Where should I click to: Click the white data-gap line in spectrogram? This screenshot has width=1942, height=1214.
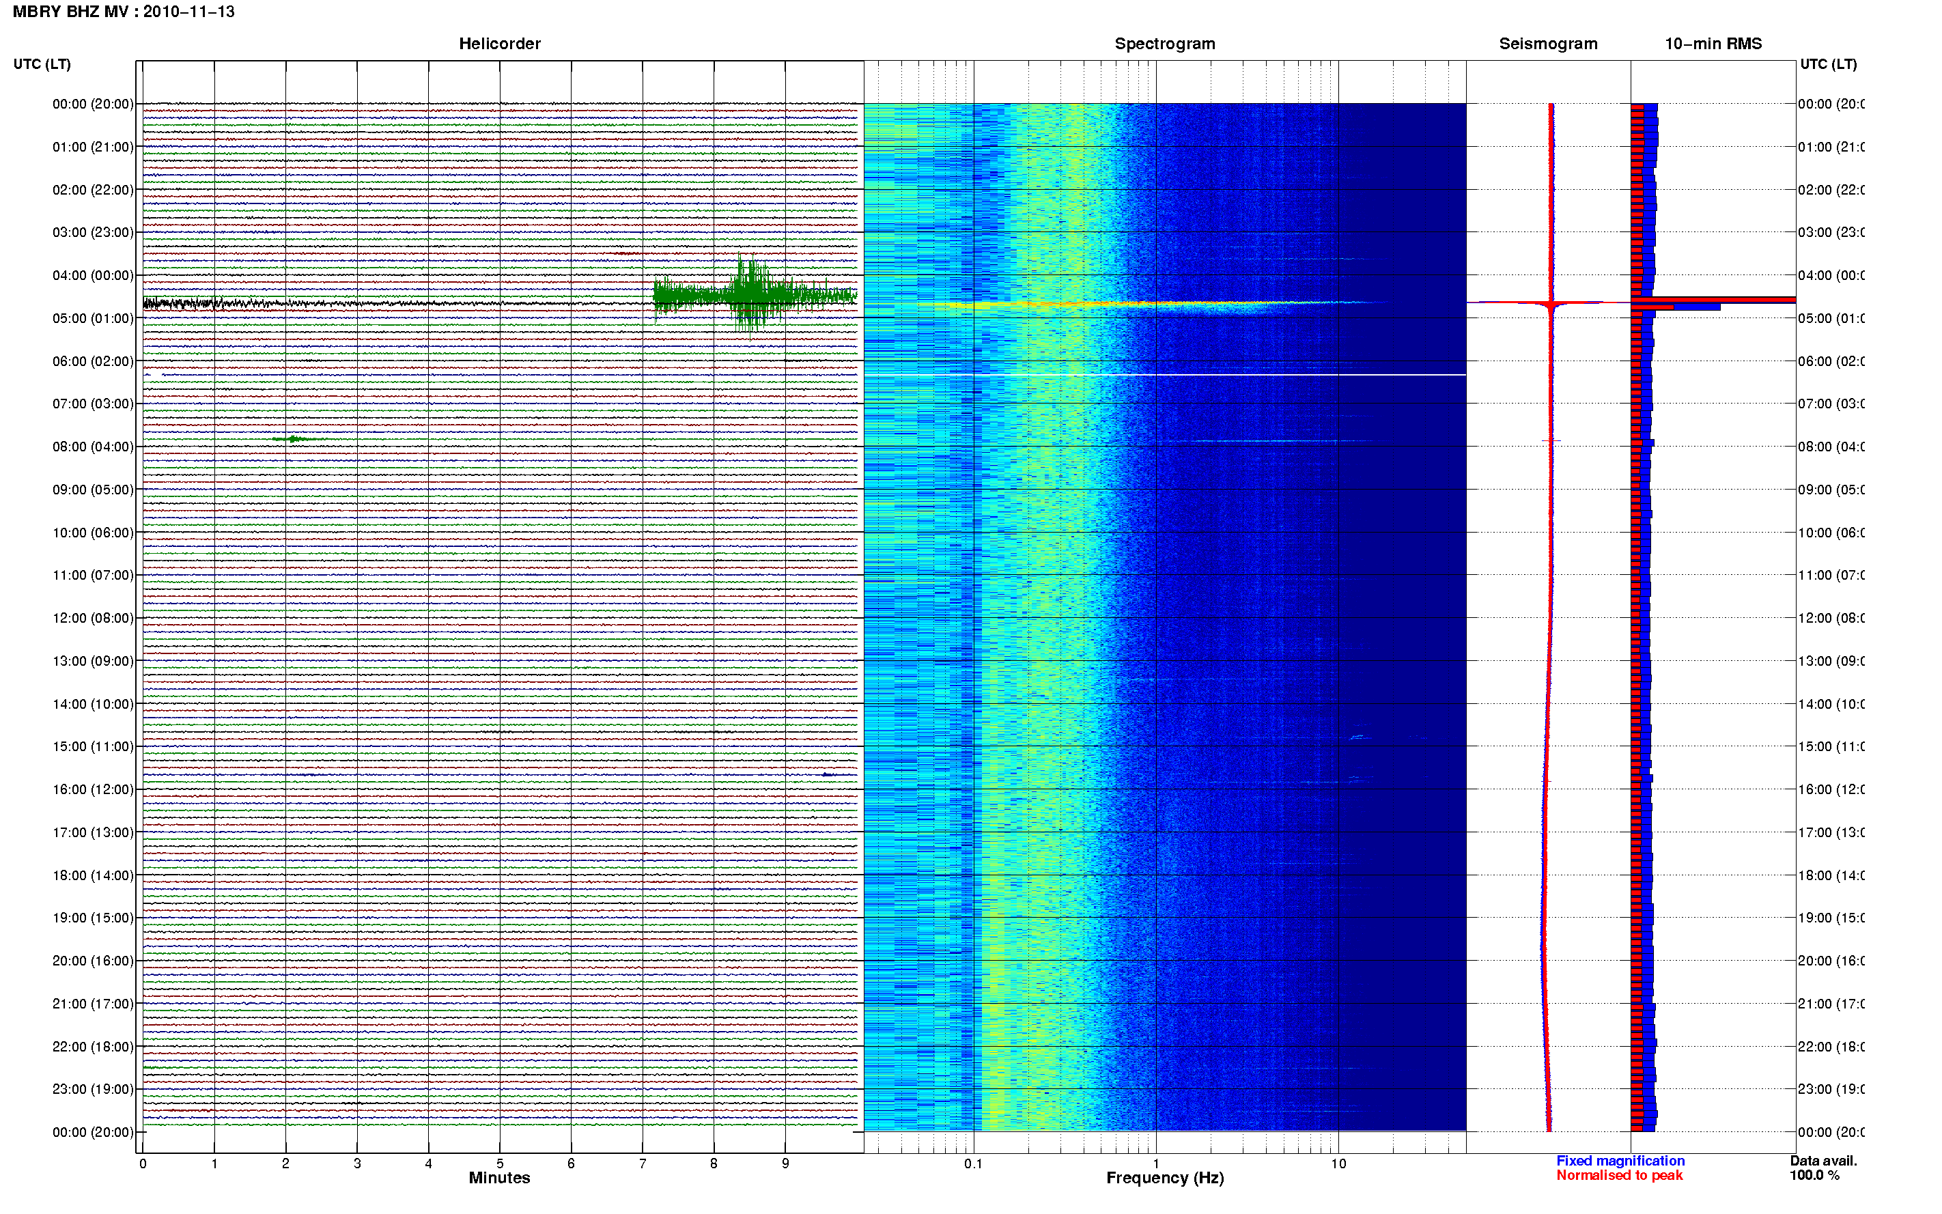click(1165, 375)
